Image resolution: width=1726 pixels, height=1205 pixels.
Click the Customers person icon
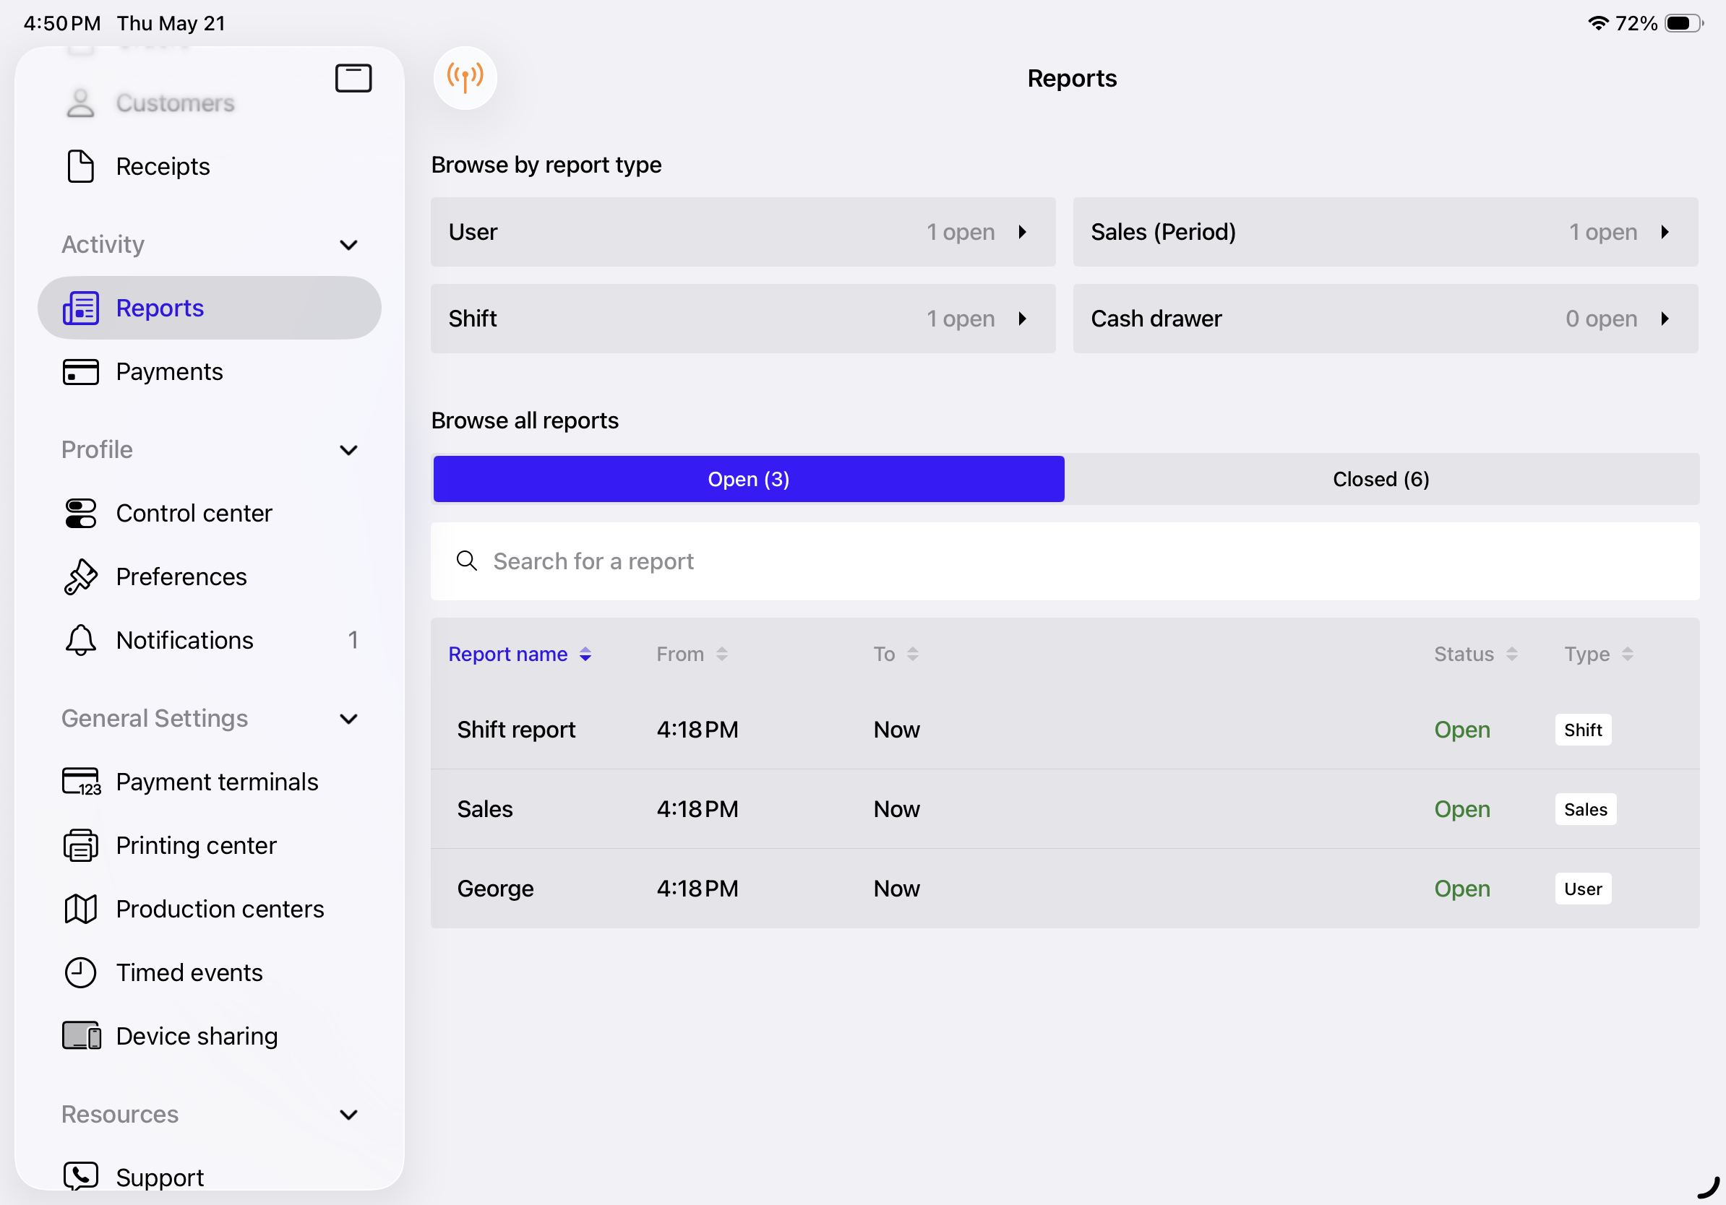(80, 103)
